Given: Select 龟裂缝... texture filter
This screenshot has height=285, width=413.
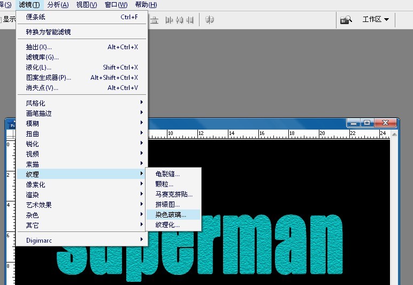Looking at the screenshot, I should (173, 174).
